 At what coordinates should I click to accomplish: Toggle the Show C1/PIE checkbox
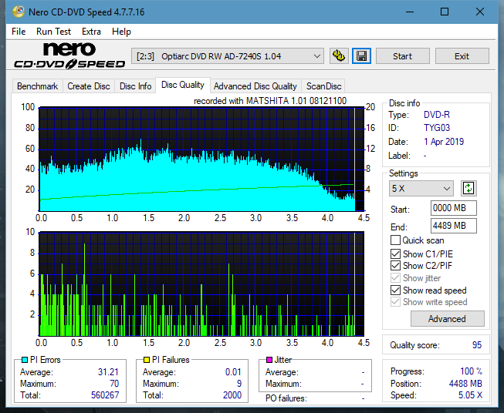click(395, 254)
